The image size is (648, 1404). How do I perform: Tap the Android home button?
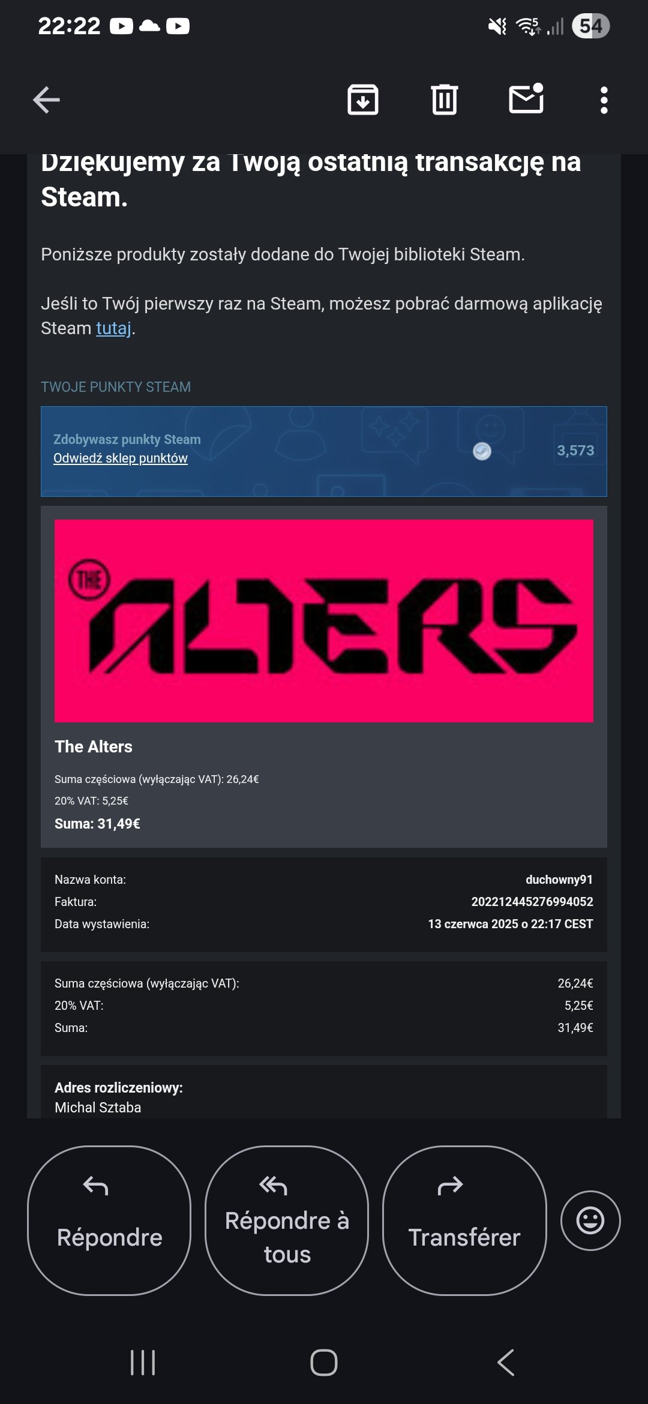click(324, 1363)
